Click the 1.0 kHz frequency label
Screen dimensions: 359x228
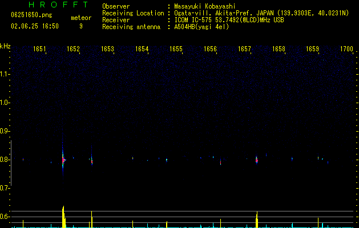5,103
